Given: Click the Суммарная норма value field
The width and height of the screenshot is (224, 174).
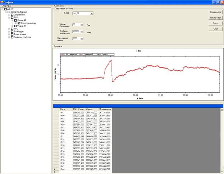Looking at the screenshot, I should 77,38.
